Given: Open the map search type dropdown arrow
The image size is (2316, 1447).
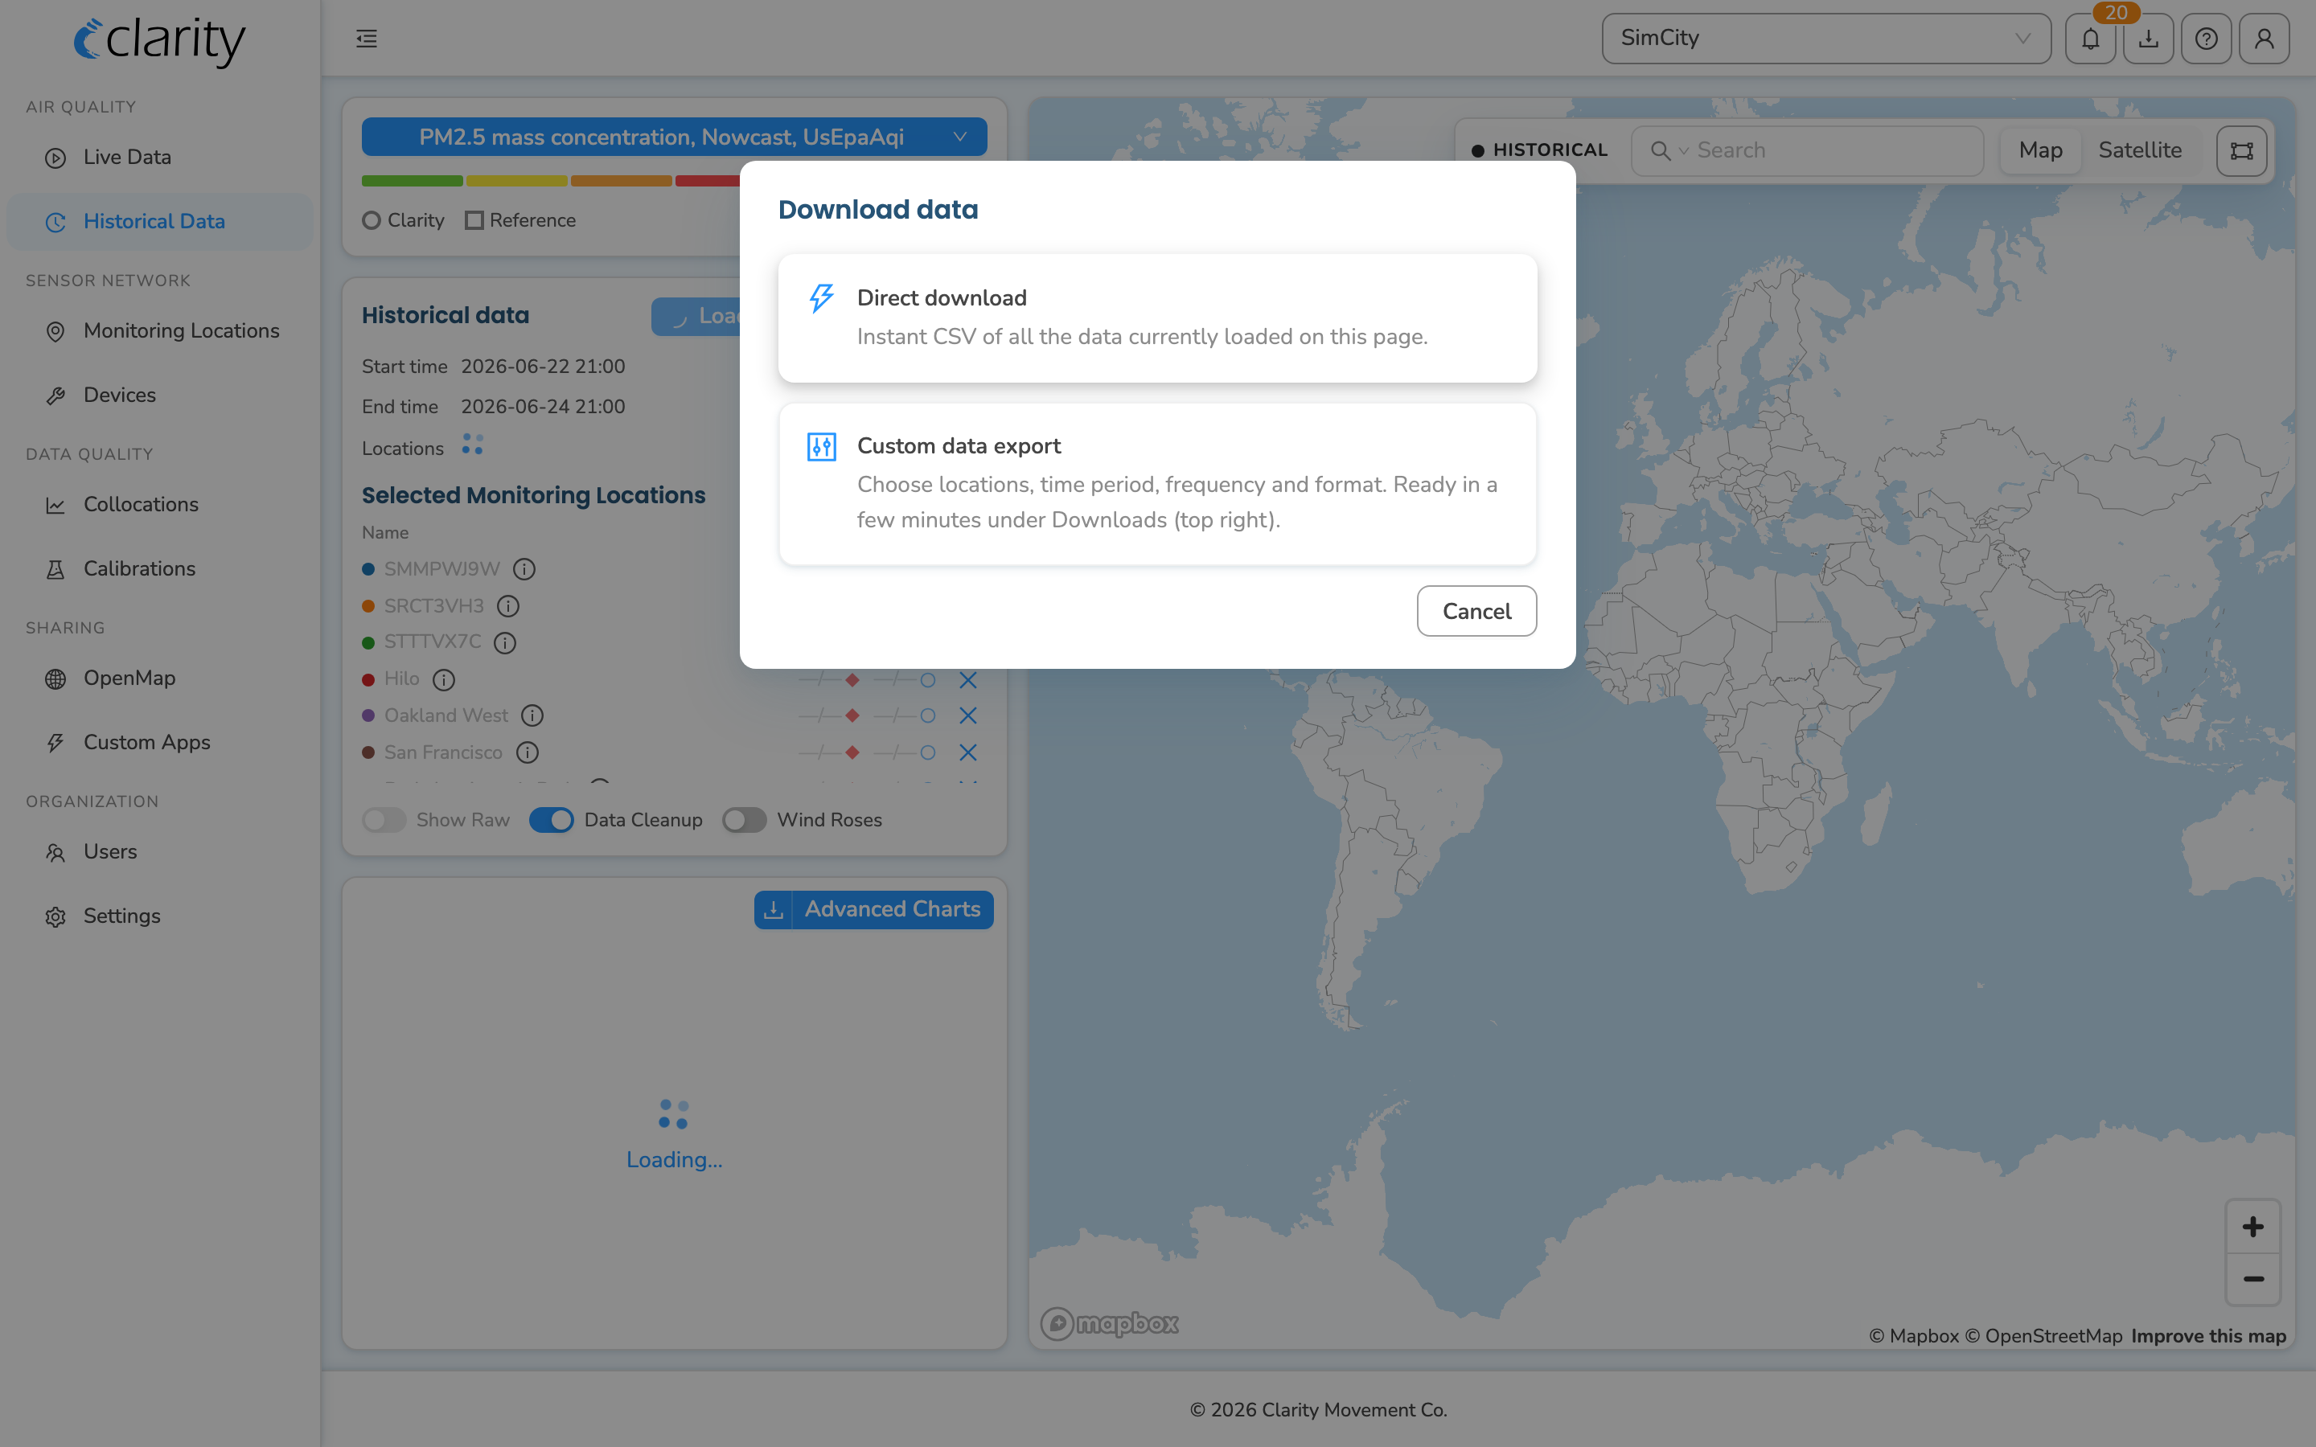Looking at the screenshot, I should pyautogui.click(x=1683, y=150).
